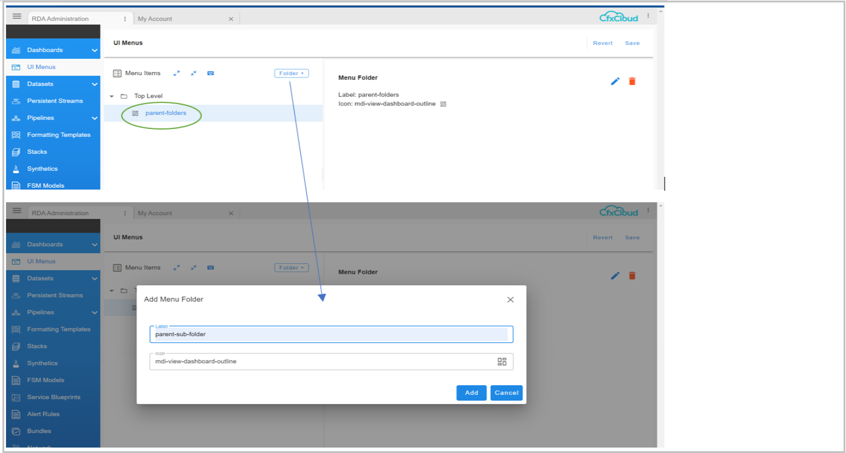
Task: Close the Add Menu Folder dialog with X
Action: [x=510, y=300]
